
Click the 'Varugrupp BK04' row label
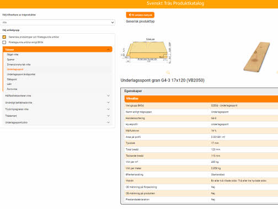(135, 105)
